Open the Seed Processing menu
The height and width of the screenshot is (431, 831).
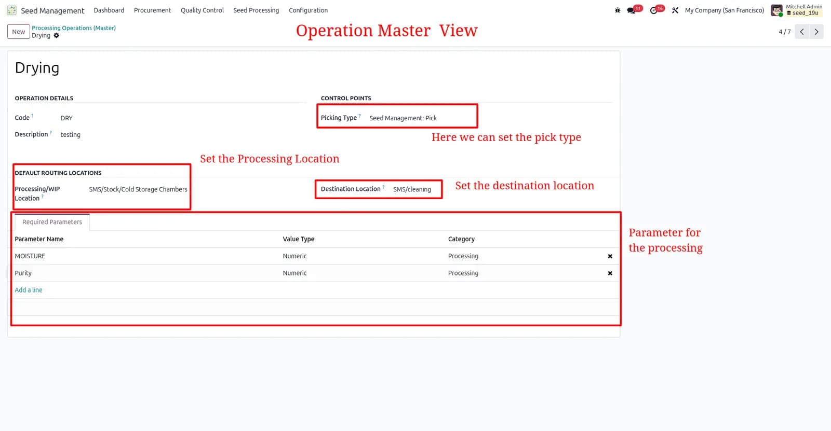[256, 10]
